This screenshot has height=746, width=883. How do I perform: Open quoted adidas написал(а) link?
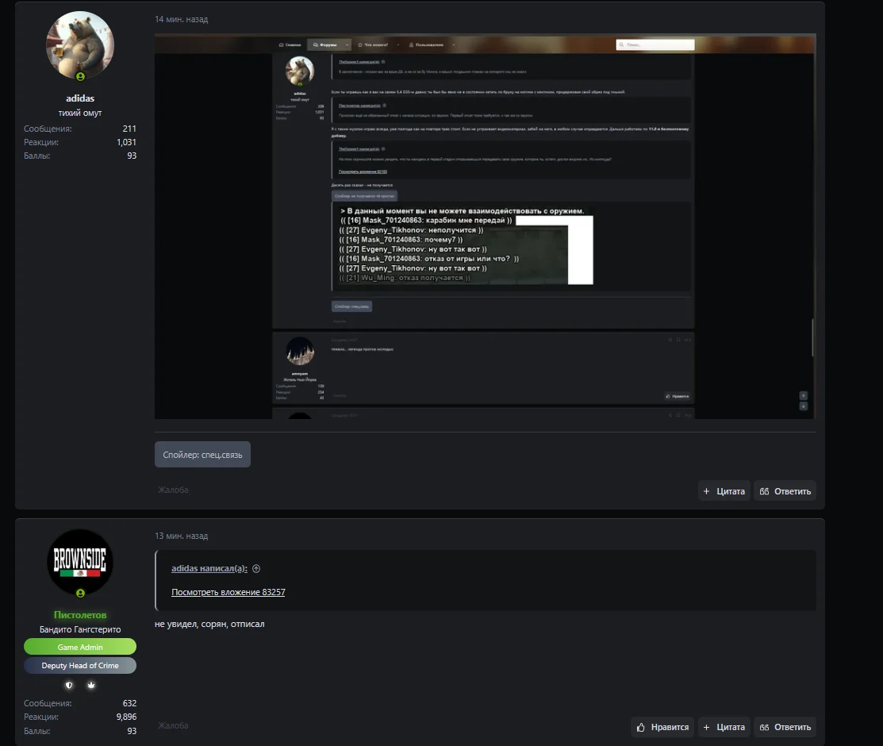pyautogui.click(x=209, y=568)
